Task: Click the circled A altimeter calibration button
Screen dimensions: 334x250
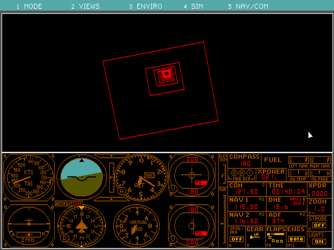Action: [x=122, y=191]
